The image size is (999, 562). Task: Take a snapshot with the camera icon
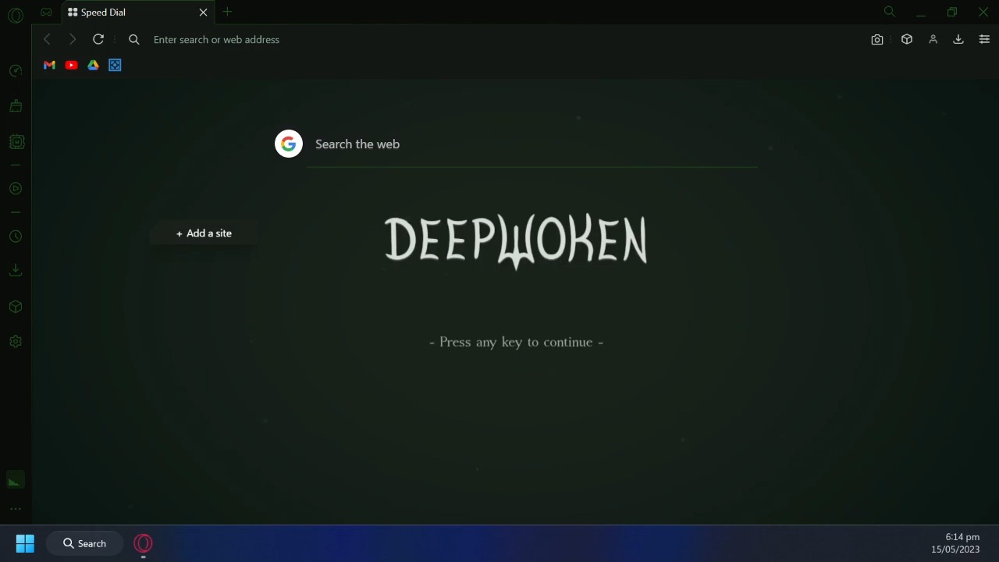(x=877, y=40)
